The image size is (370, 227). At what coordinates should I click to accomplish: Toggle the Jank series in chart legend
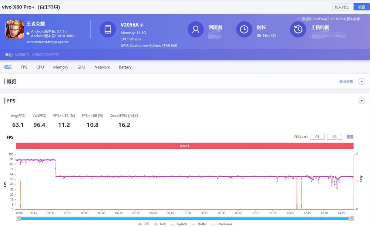(160, 224)
